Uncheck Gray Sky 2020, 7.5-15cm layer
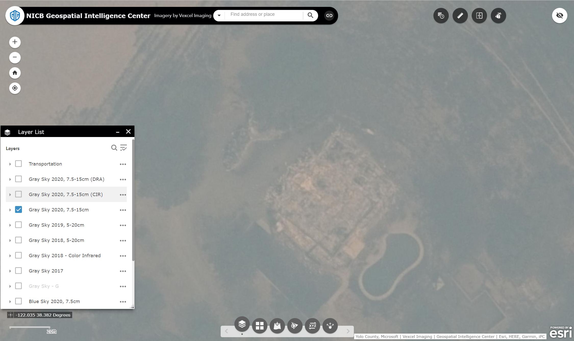 [18, 210]
